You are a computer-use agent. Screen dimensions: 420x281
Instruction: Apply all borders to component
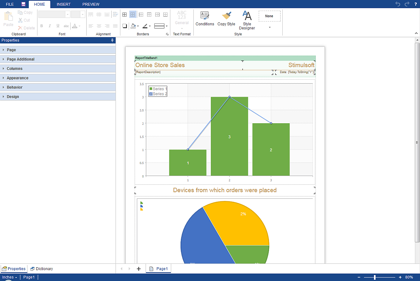click(x=125, y=15)
